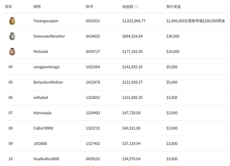Click the info icon beside 收益额
230x166 pixels.
point(136,7)
